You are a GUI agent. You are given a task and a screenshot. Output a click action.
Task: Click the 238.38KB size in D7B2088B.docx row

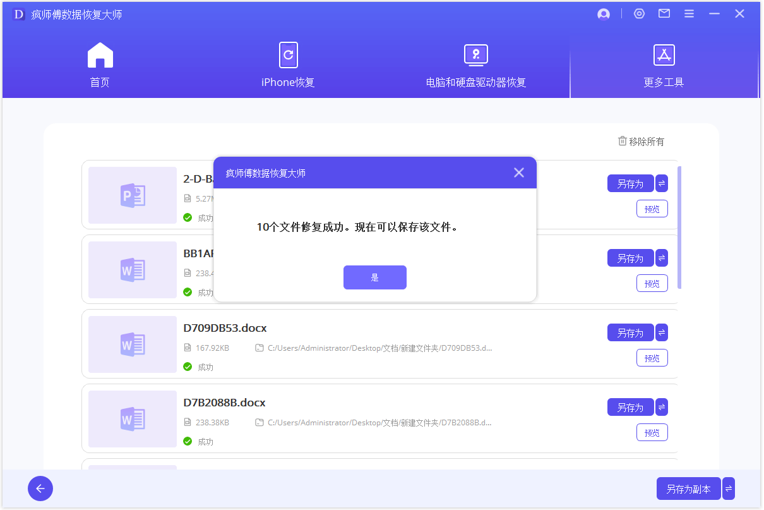(x=212, y=423)
